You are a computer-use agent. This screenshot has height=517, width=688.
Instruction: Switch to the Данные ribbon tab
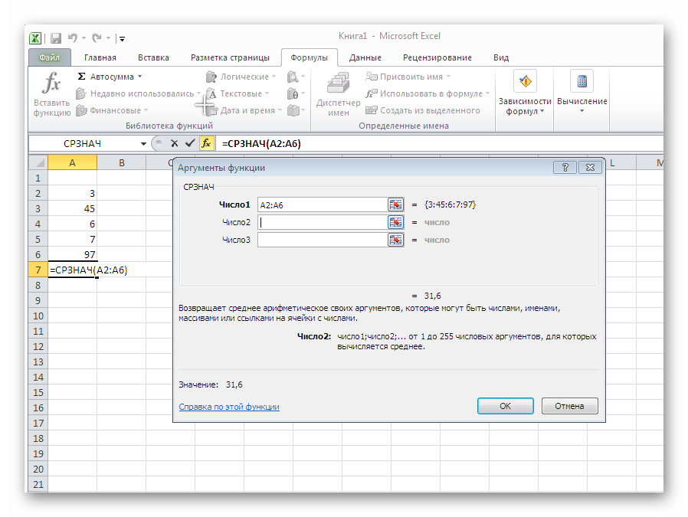365,57
